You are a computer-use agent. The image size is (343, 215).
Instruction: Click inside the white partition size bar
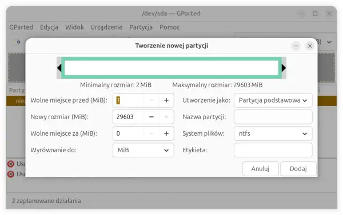coord(171,68)
